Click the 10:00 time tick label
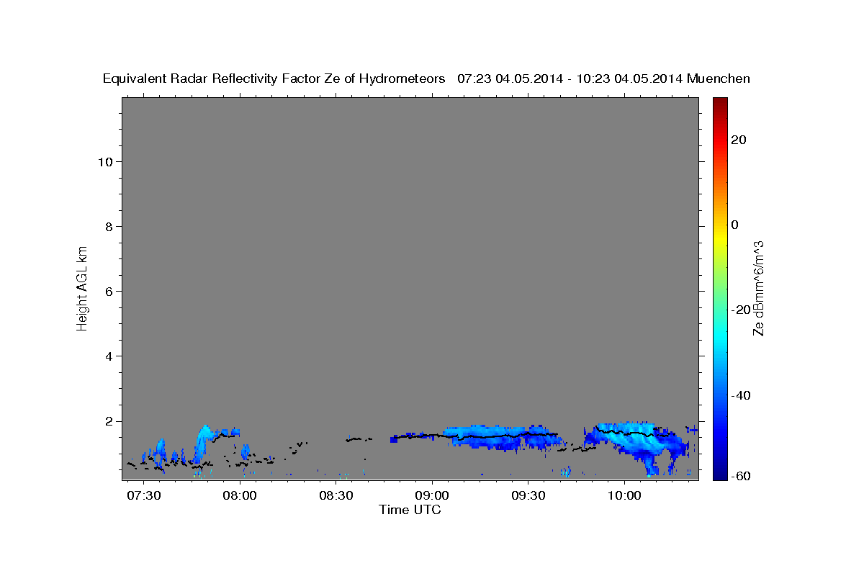 point(624,496)
